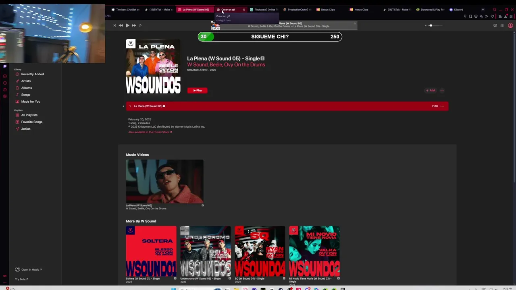Click the Add button for album
The height and width of the screenshot is (290, 516).
[431, 90]
